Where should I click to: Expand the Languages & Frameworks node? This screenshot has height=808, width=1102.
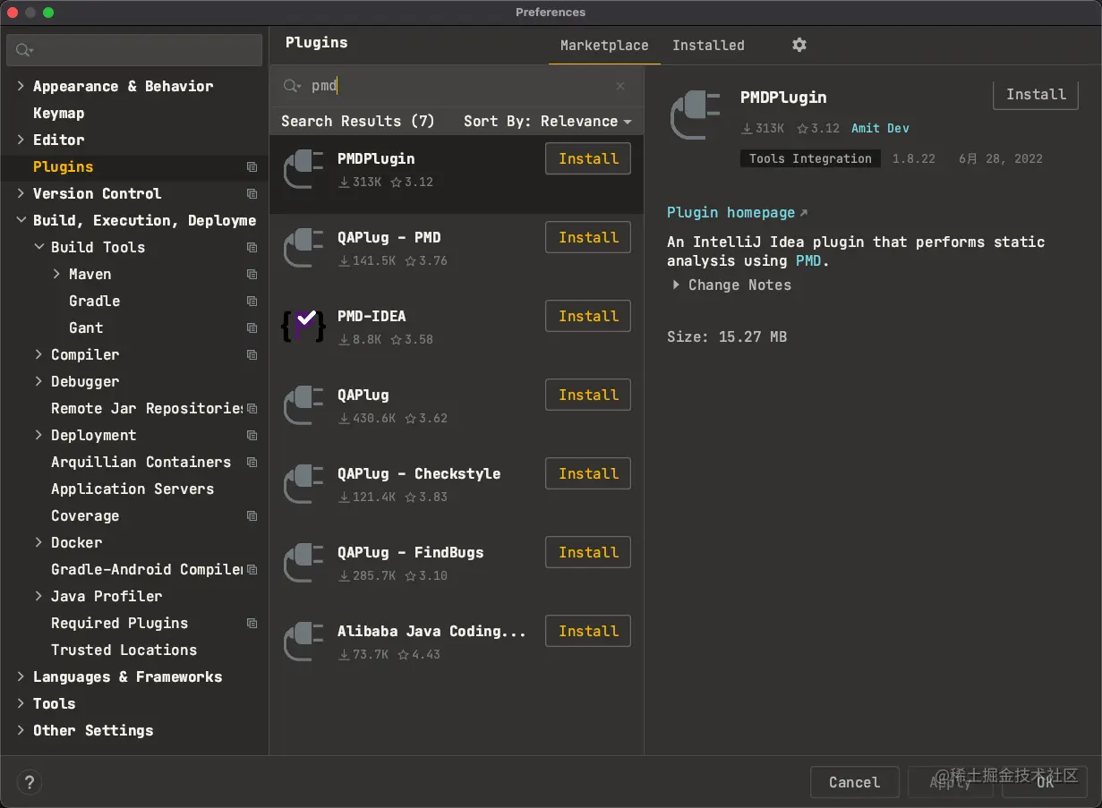[21, 676]
